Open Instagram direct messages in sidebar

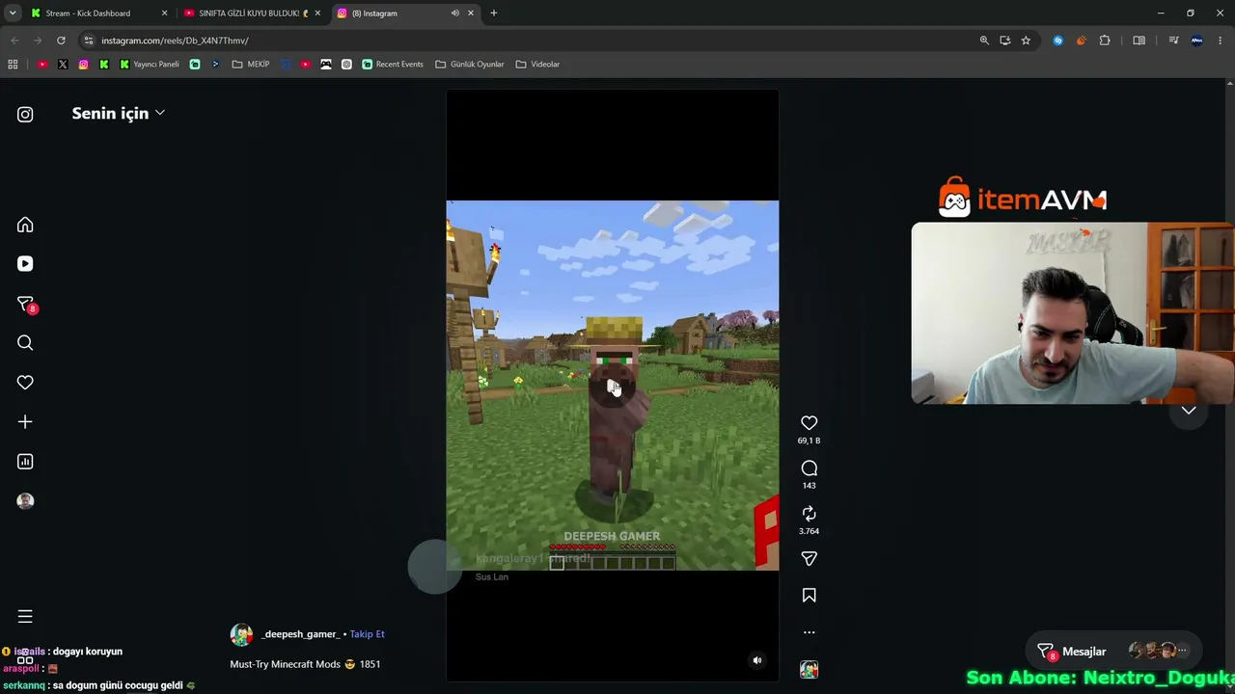(x=25, y=305)
